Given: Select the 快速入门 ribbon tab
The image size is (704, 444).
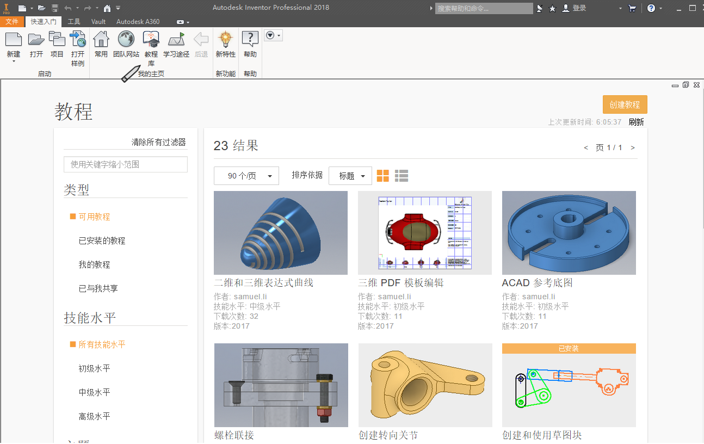Looking at the screenshot, I should tap(44, 22).
